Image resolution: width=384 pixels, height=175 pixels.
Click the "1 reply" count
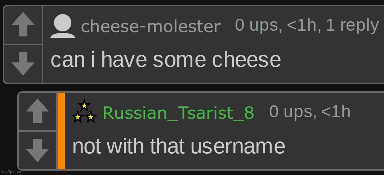(x=352, y=25)
